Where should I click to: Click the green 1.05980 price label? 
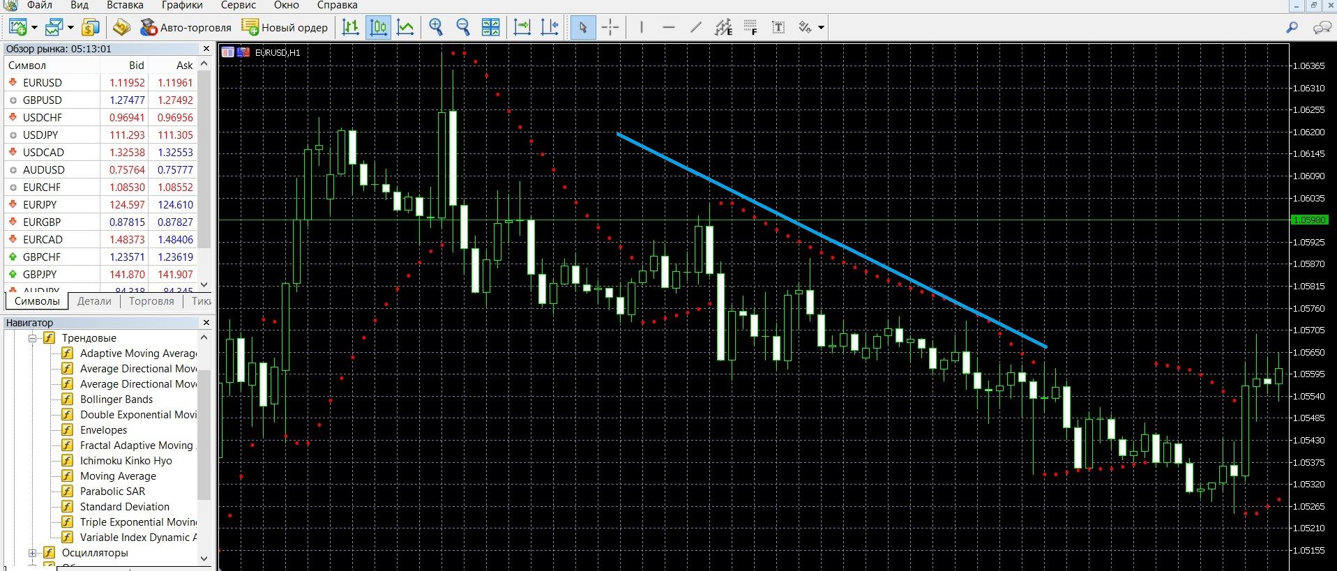click(1309, 220)
